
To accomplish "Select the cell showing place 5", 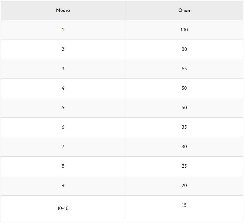I will [x=63, y=108].
